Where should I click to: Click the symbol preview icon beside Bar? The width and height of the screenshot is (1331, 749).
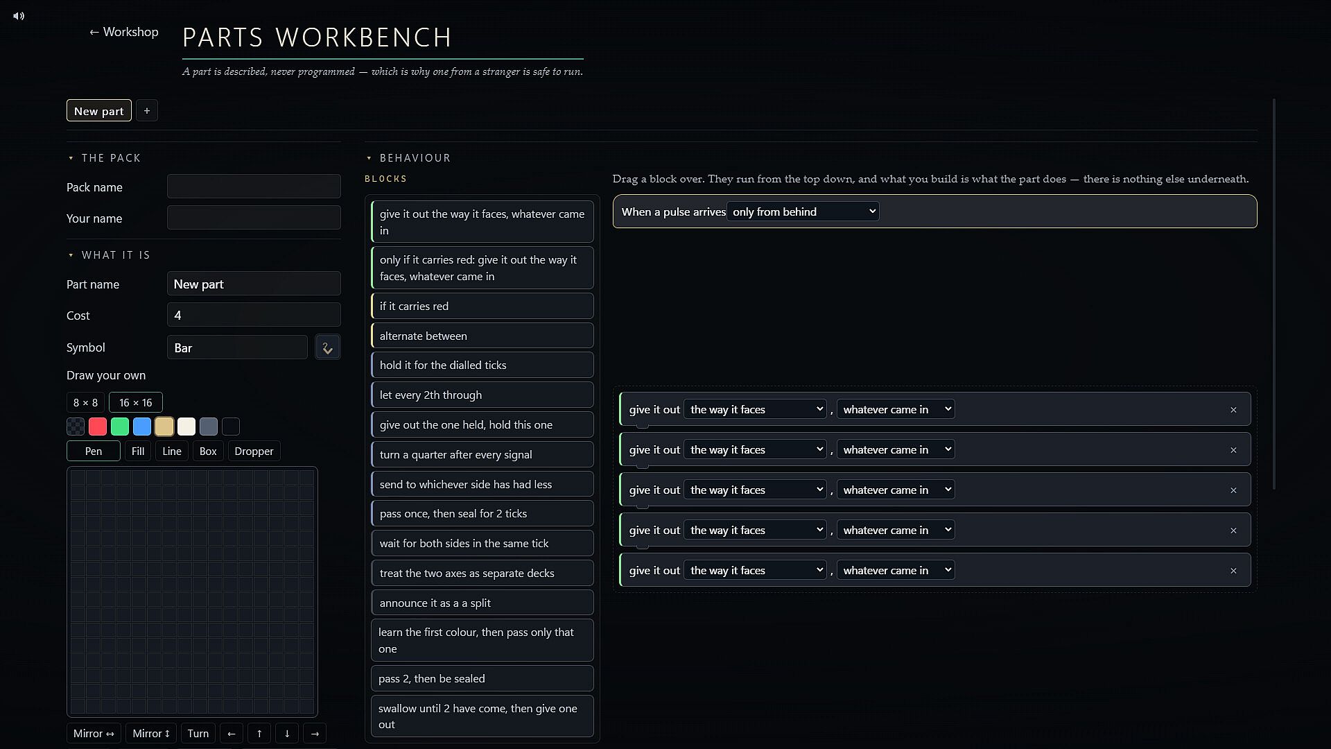[x=328, y=347]
